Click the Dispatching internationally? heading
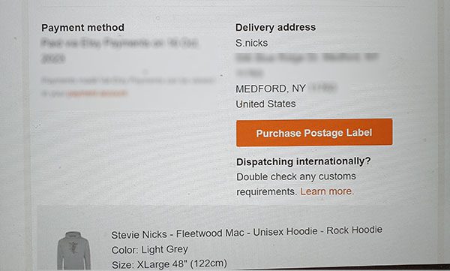The width and height of the screenshot is (450, 271). click(x=304, y=161)
